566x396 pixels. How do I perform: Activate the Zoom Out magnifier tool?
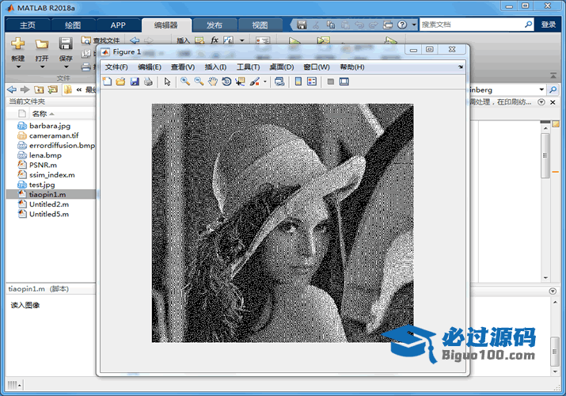point(199,82)
